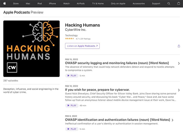This screenshot has width=183, height=134.
Task: Click the FEB 10, 2022 date
Action: 71,86
